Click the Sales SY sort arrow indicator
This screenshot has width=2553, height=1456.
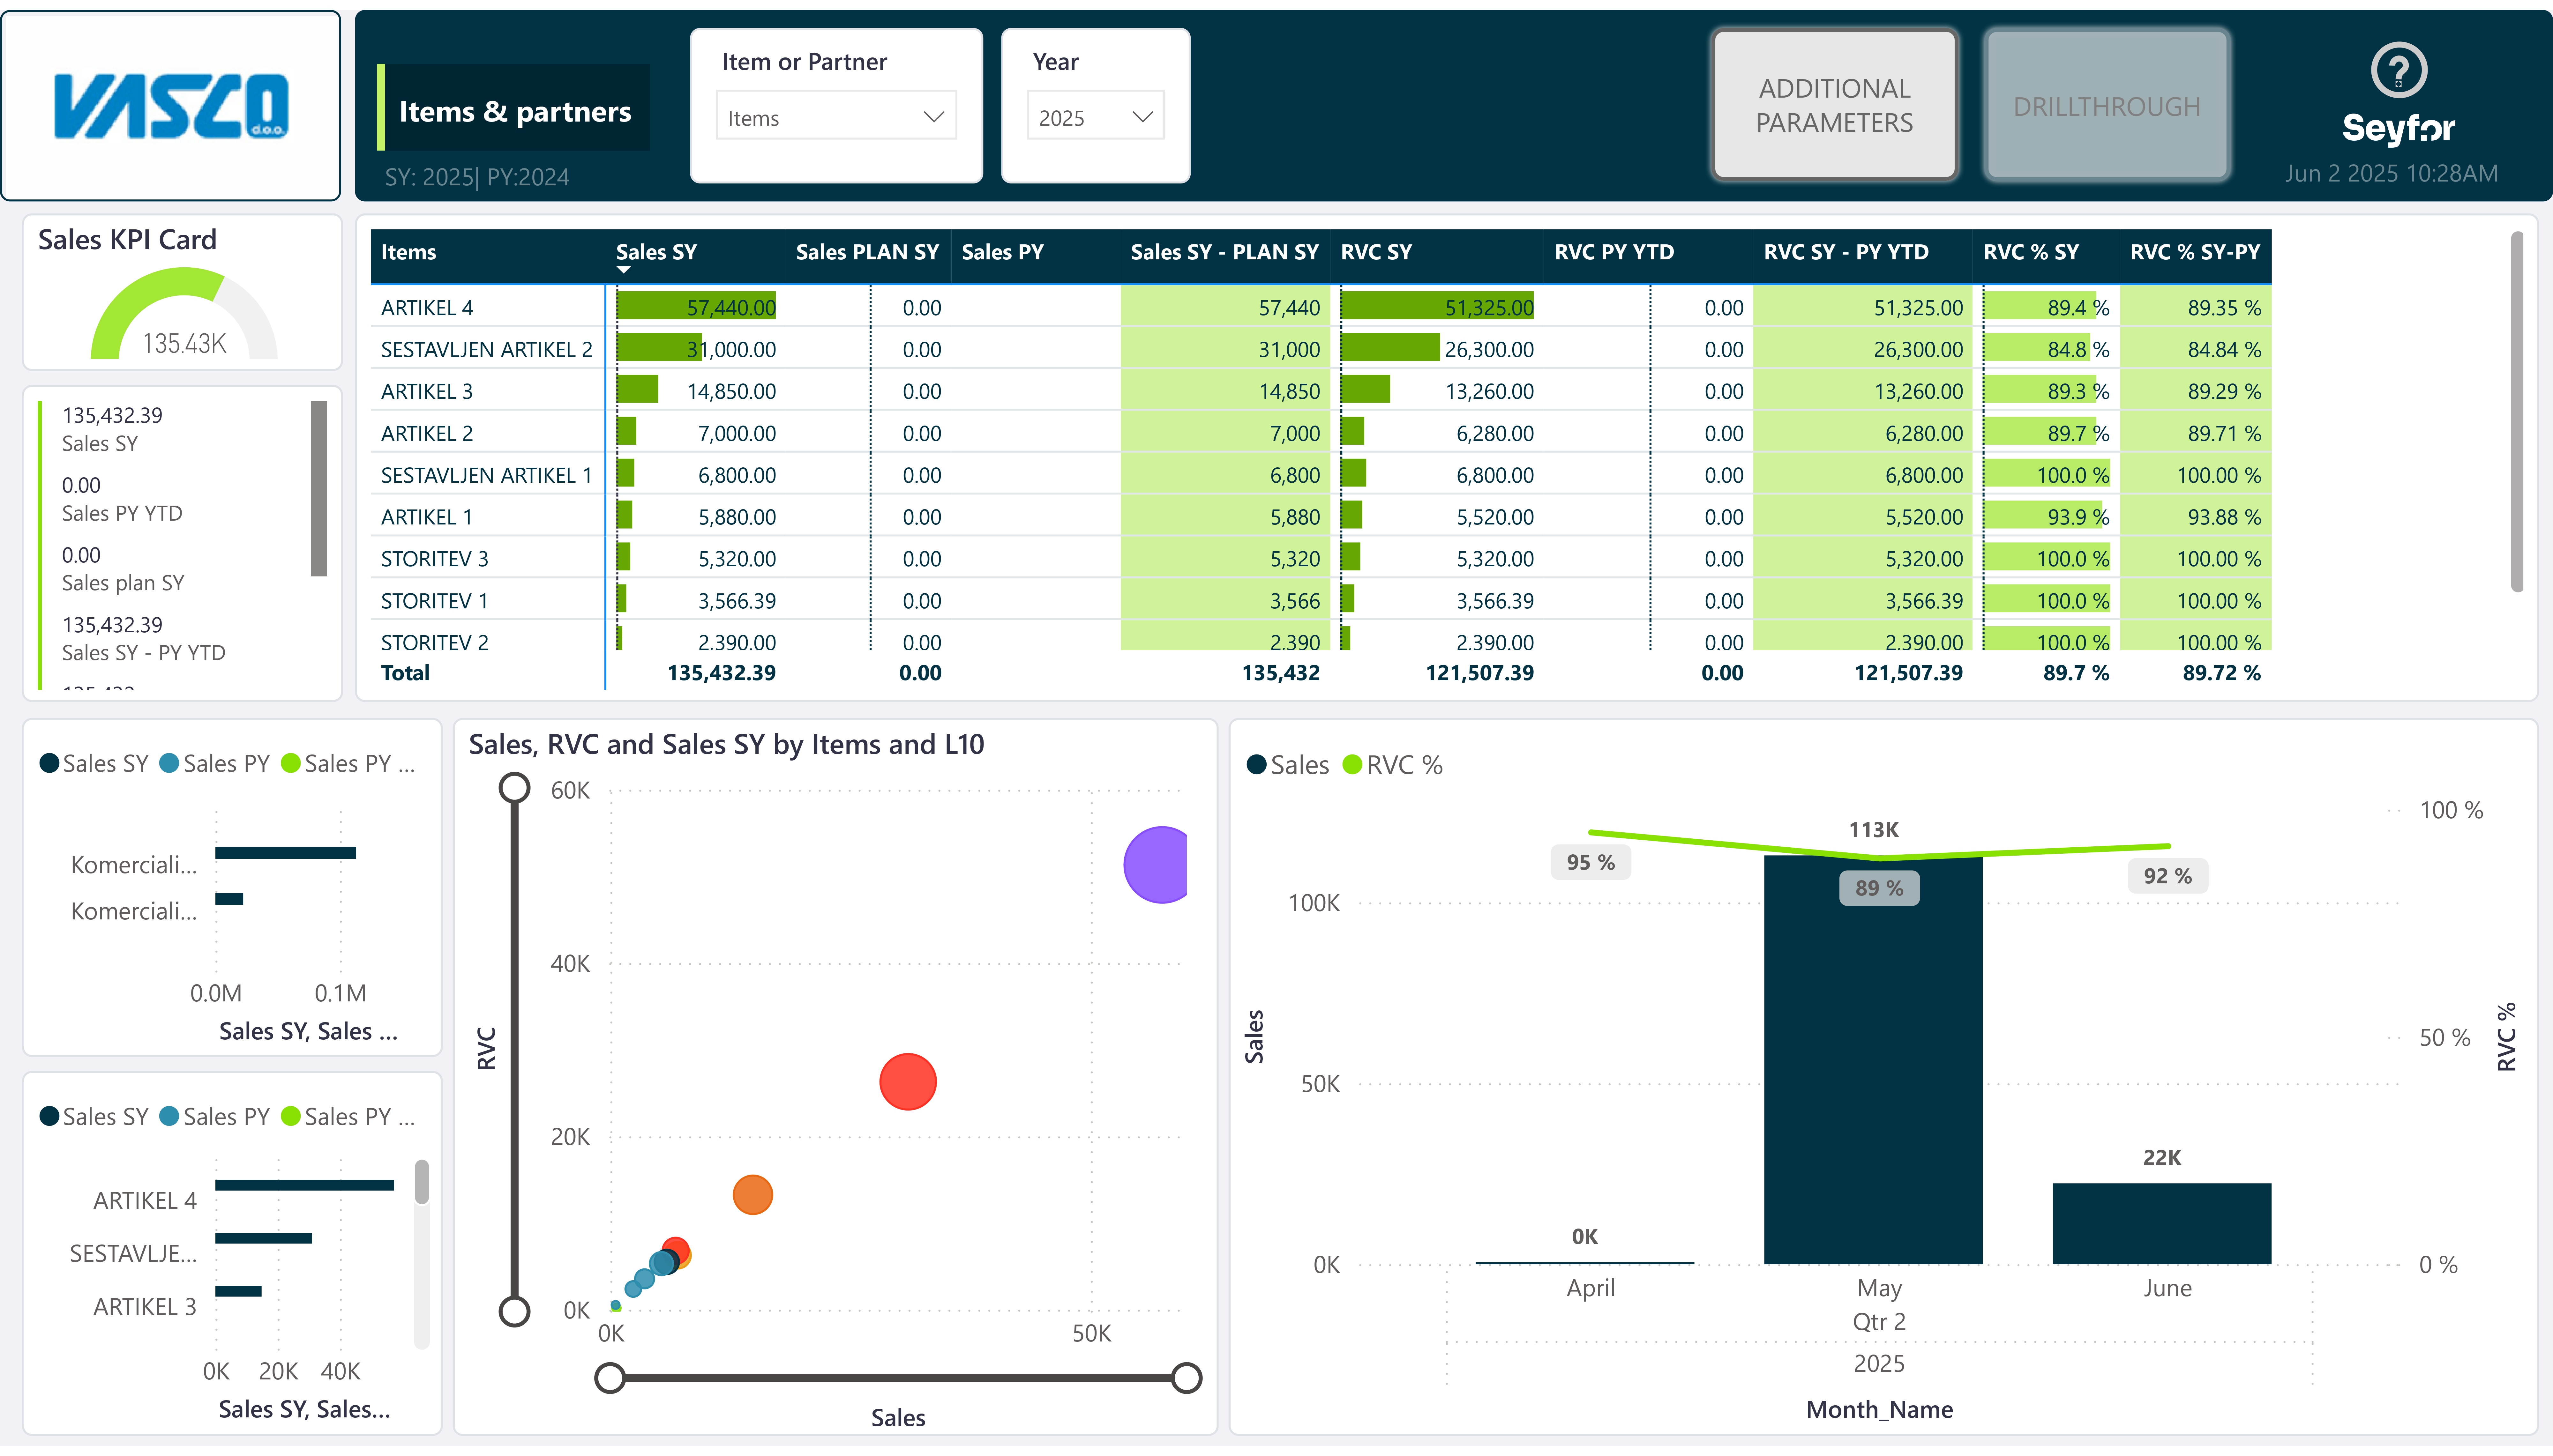(x=624, y=270)
